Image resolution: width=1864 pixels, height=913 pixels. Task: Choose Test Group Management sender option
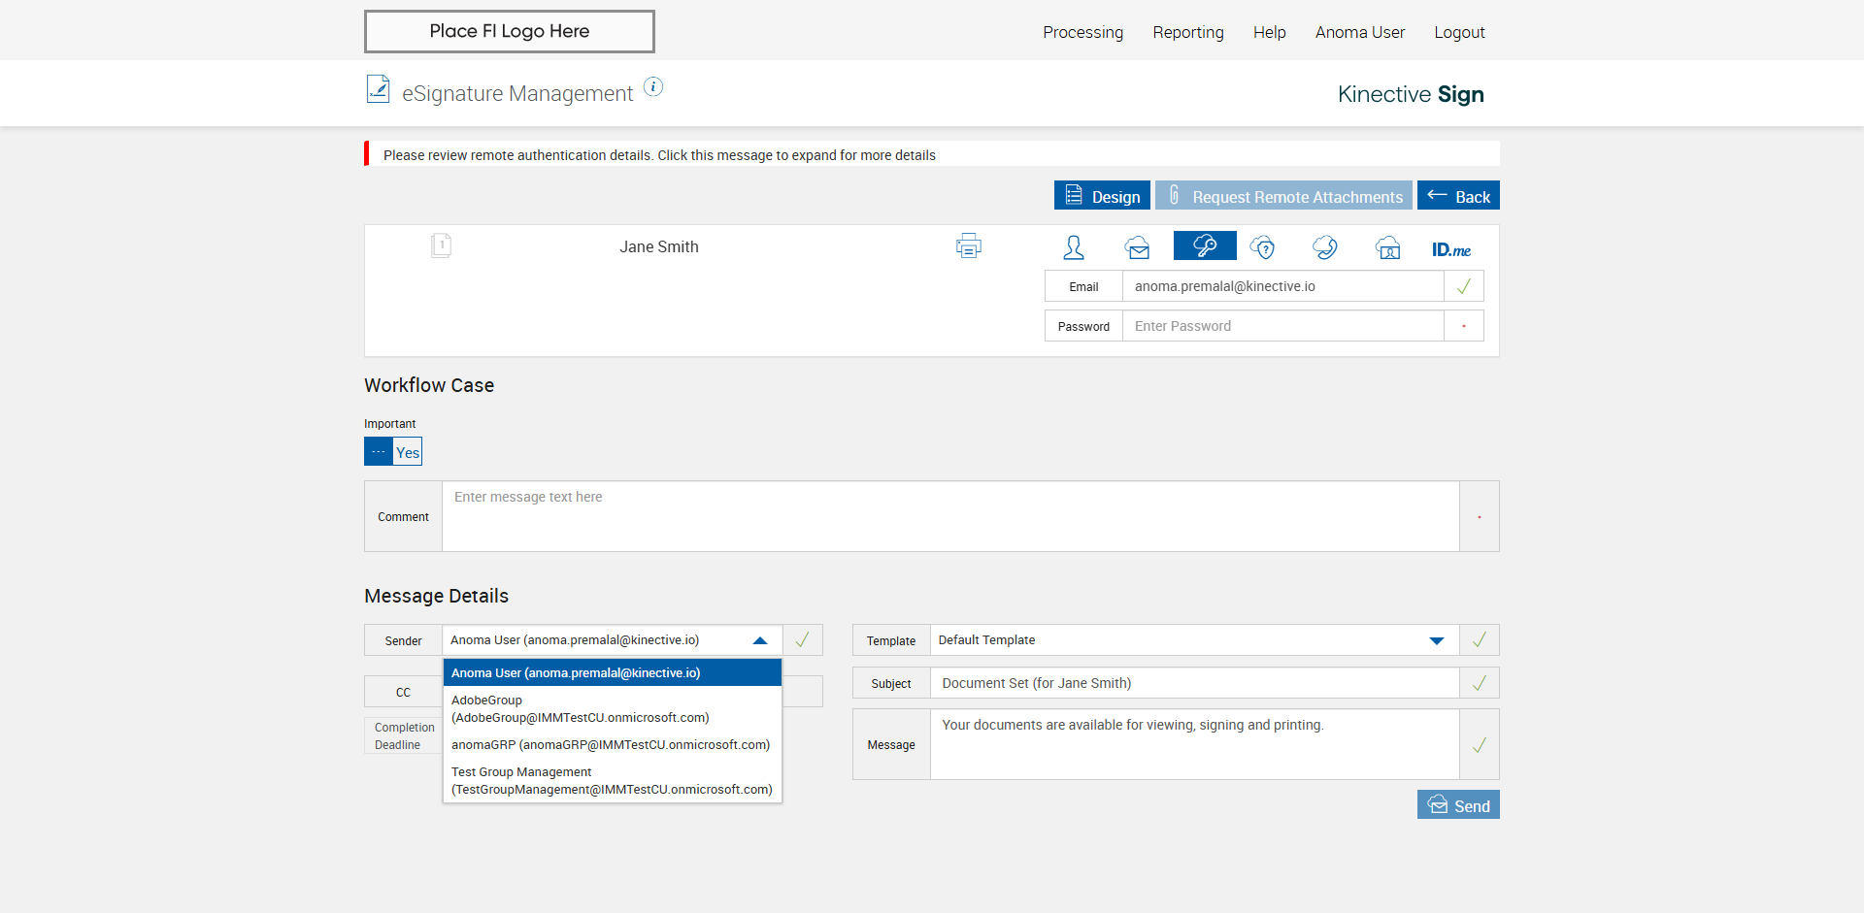coord(612,781)
